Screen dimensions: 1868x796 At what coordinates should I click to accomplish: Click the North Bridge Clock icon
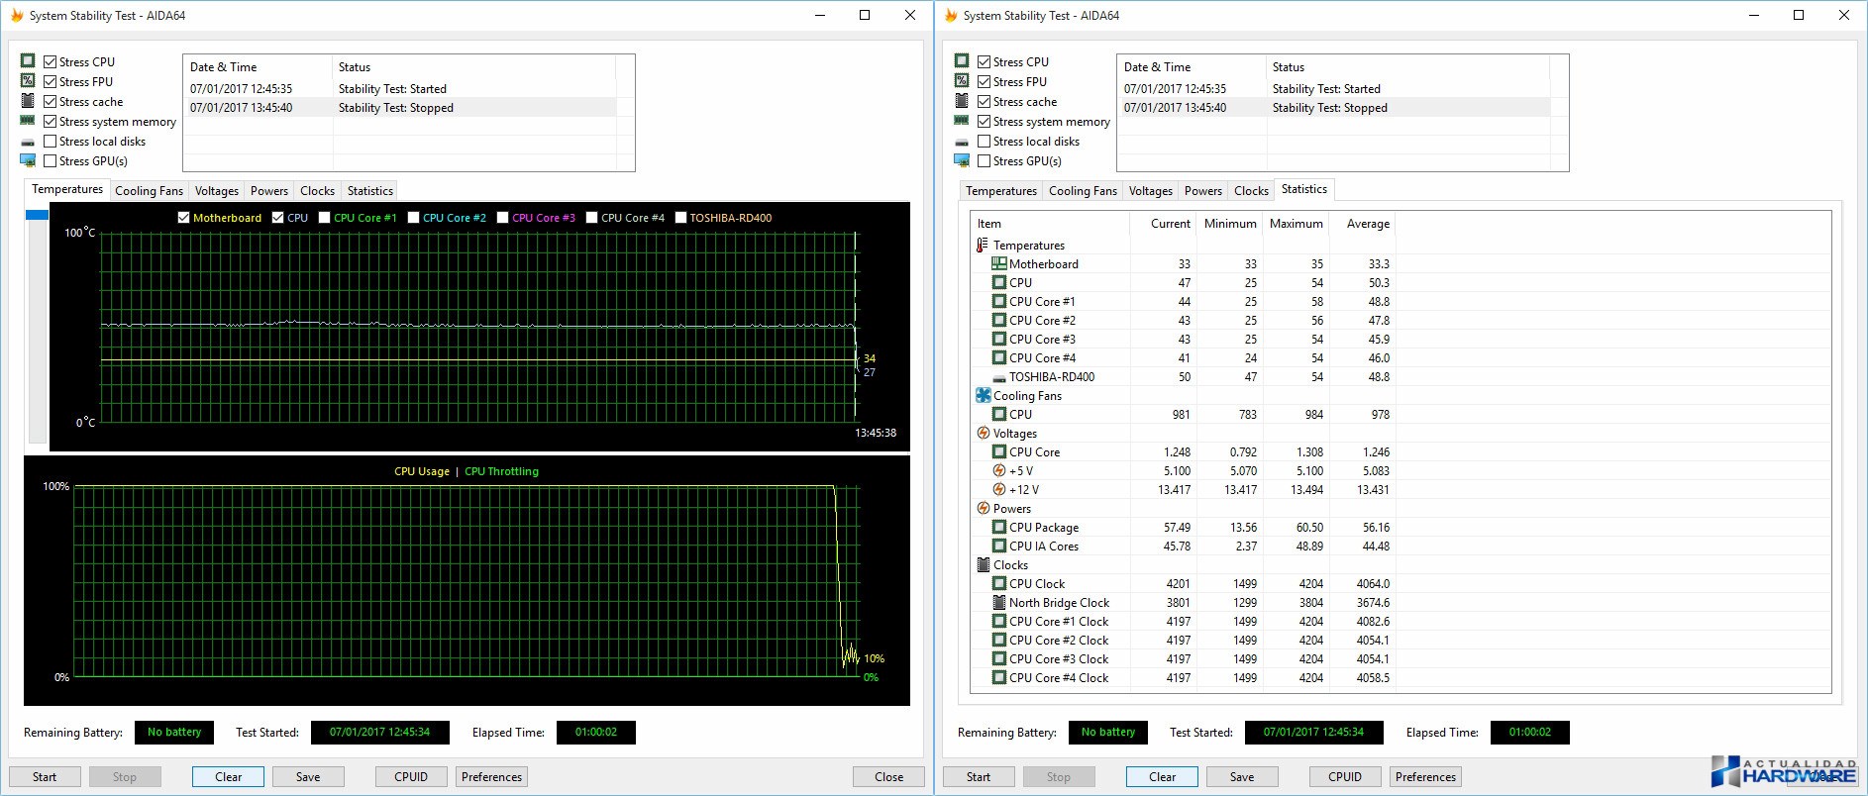tap(998, 603)
